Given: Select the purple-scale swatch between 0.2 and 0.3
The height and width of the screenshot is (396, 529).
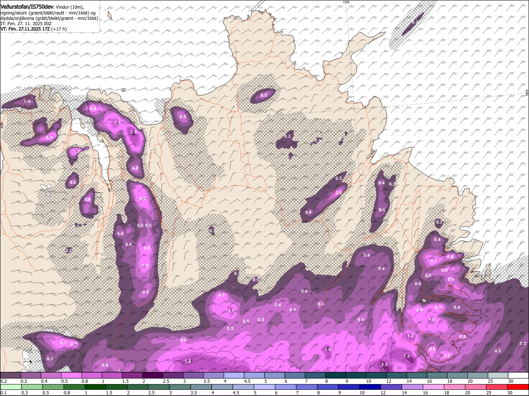Looking at the screenshot, I should pos(11,375).
